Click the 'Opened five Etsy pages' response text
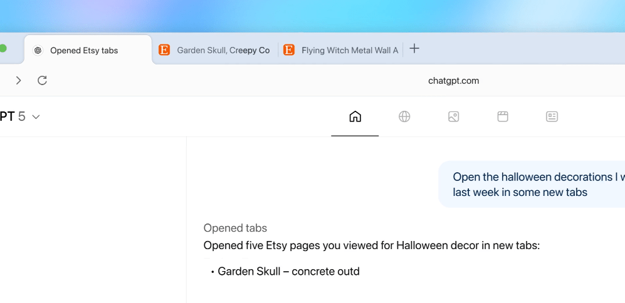The image size is (625, 303). click(x=371, y=245)
